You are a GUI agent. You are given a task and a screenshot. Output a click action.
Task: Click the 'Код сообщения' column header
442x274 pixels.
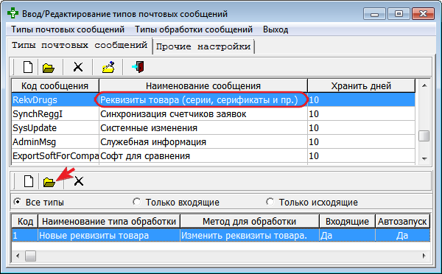click(55, 85)
